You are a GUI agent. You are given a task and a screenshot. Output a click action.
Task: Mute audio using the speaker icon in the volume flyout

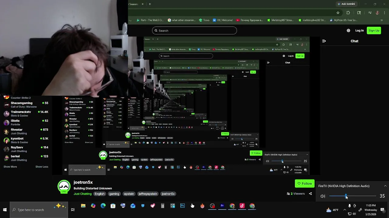[323, 196]
